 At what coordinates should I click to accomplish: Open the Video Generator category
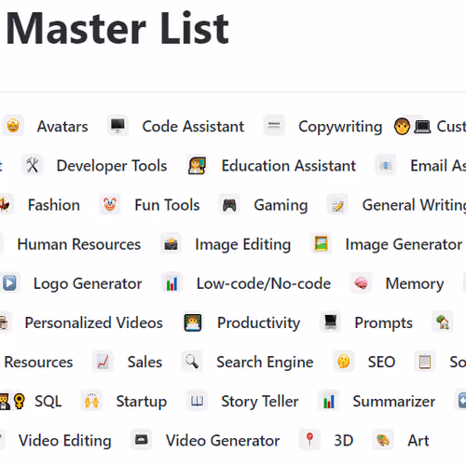click(223, 441)
